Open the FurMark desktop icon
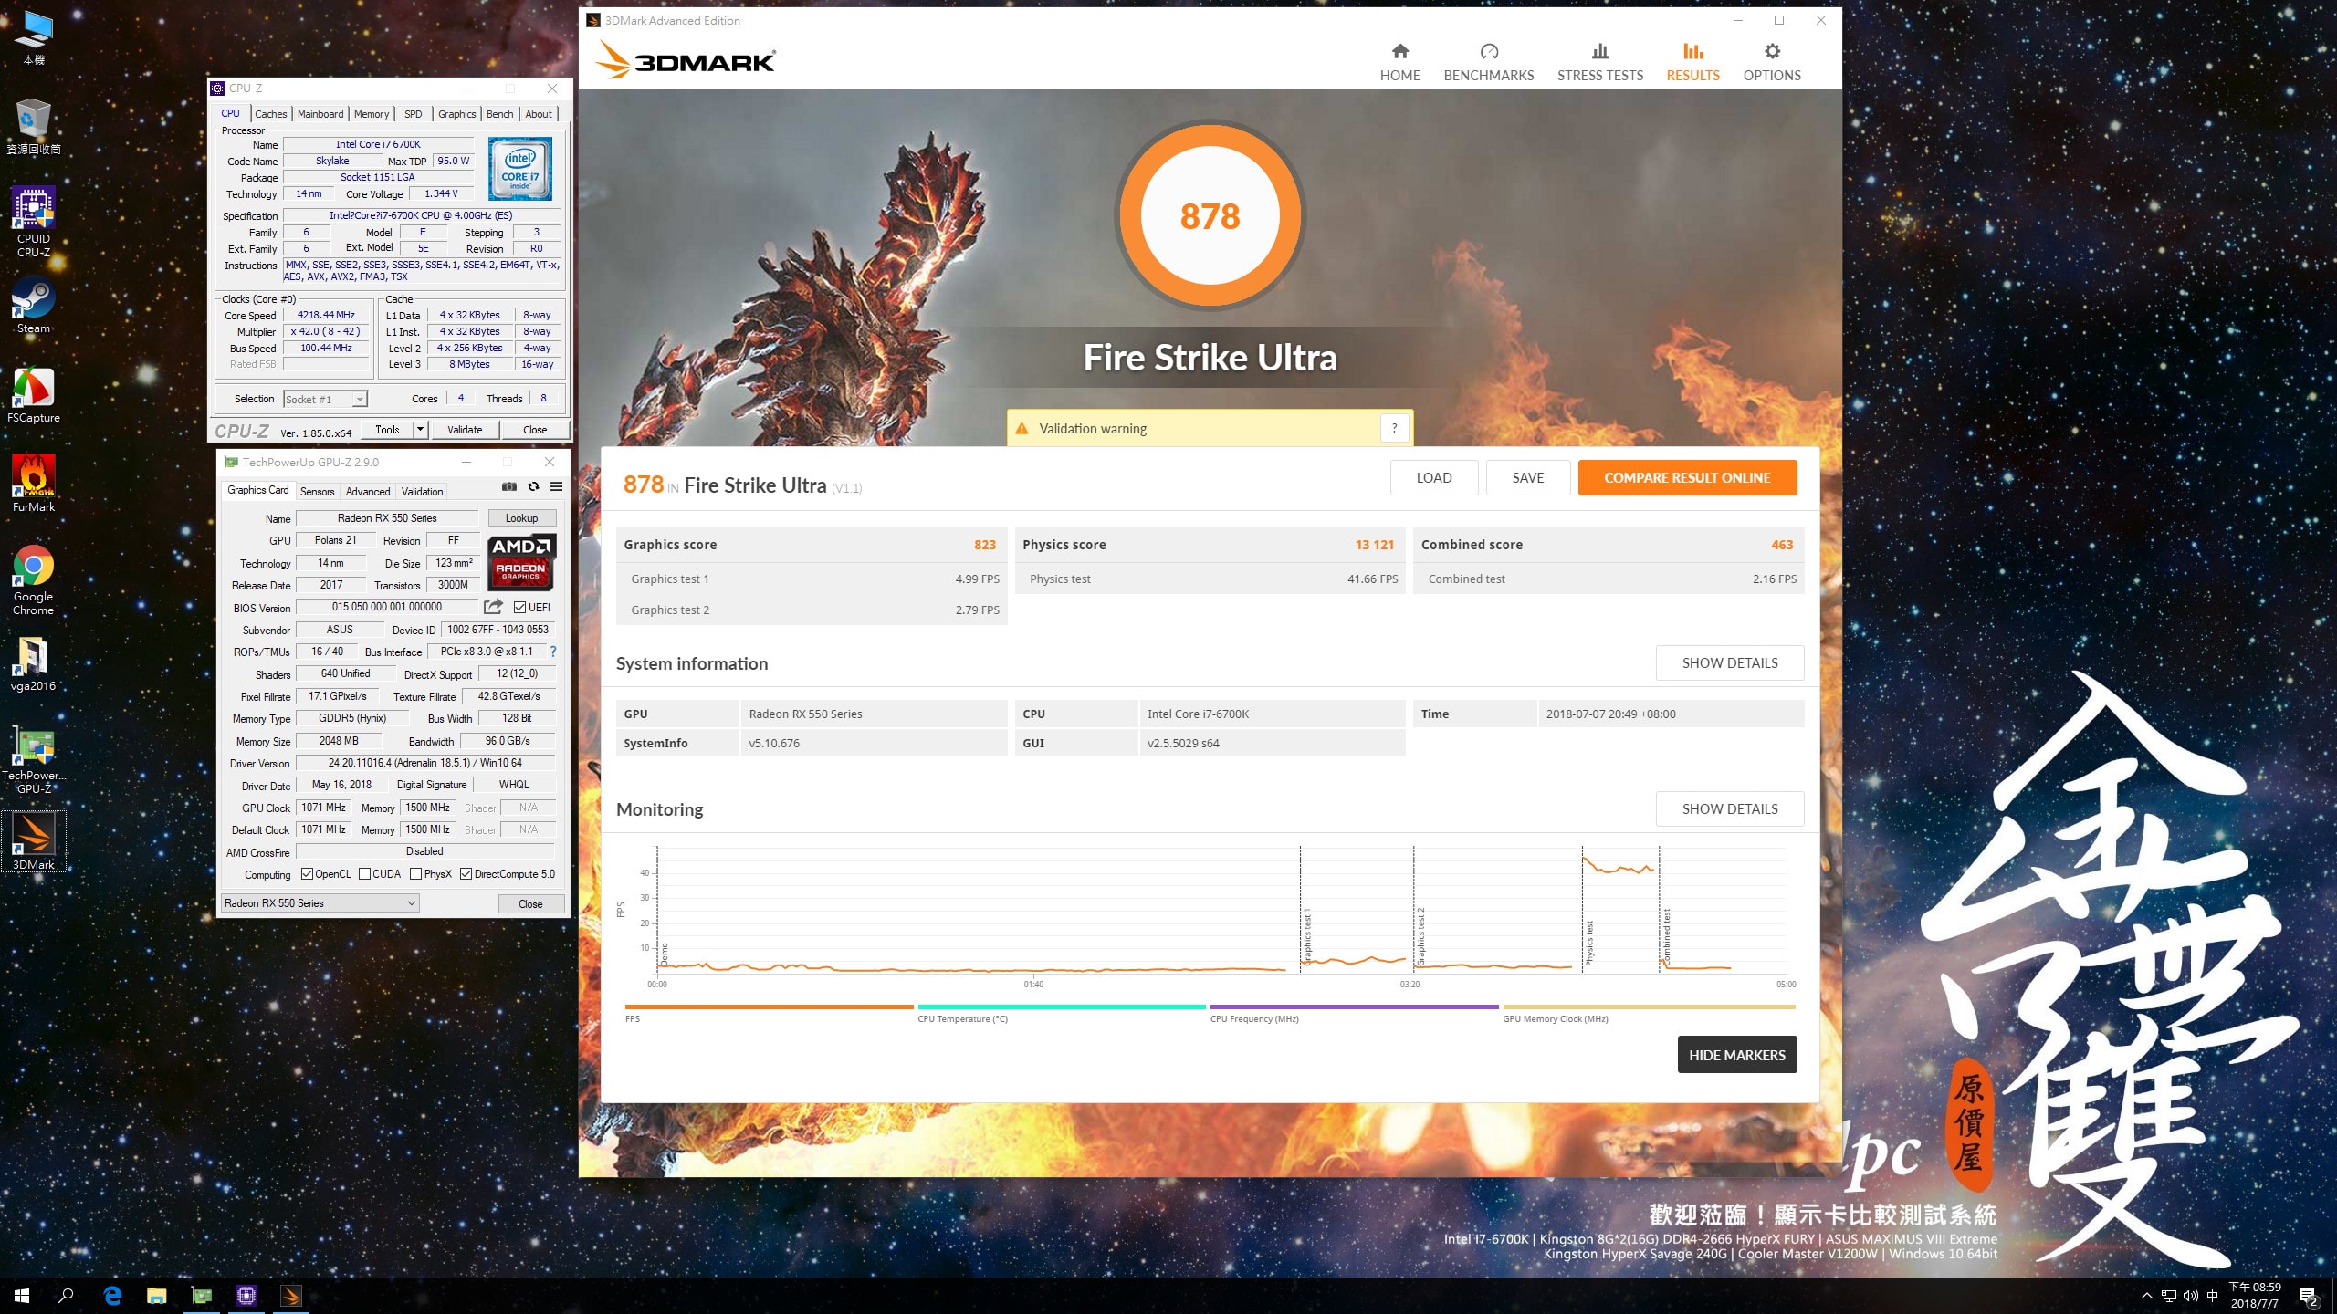Screen dimensions: 2337x1314 [34, 484]
